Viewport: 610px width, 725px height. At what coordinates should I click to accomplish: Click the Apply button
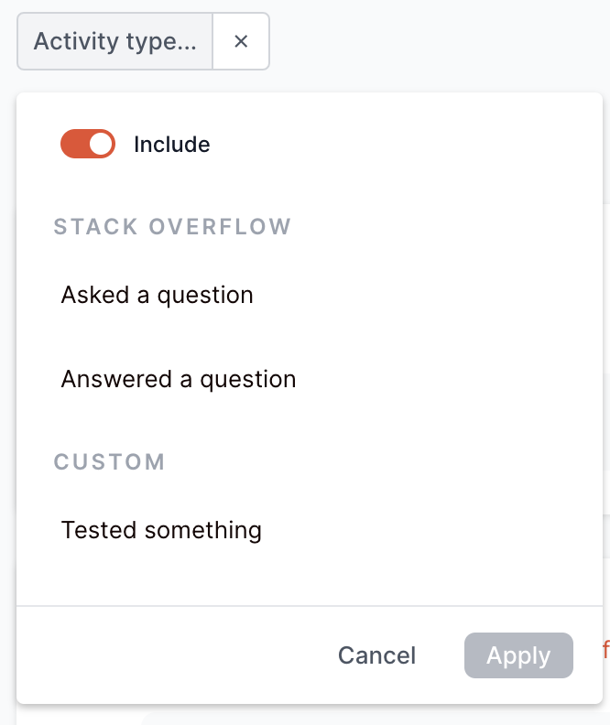click(518, 655)
